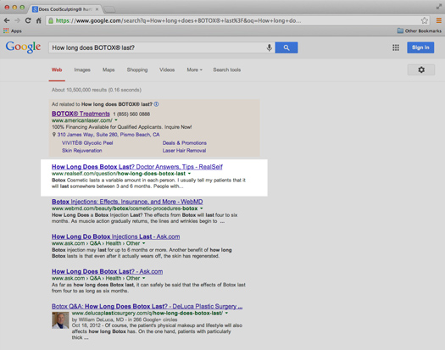Image resolution: width=445 pixels, height=350 pixels.
Task: Start voice search with microphone icon
Action: (269, 47)
